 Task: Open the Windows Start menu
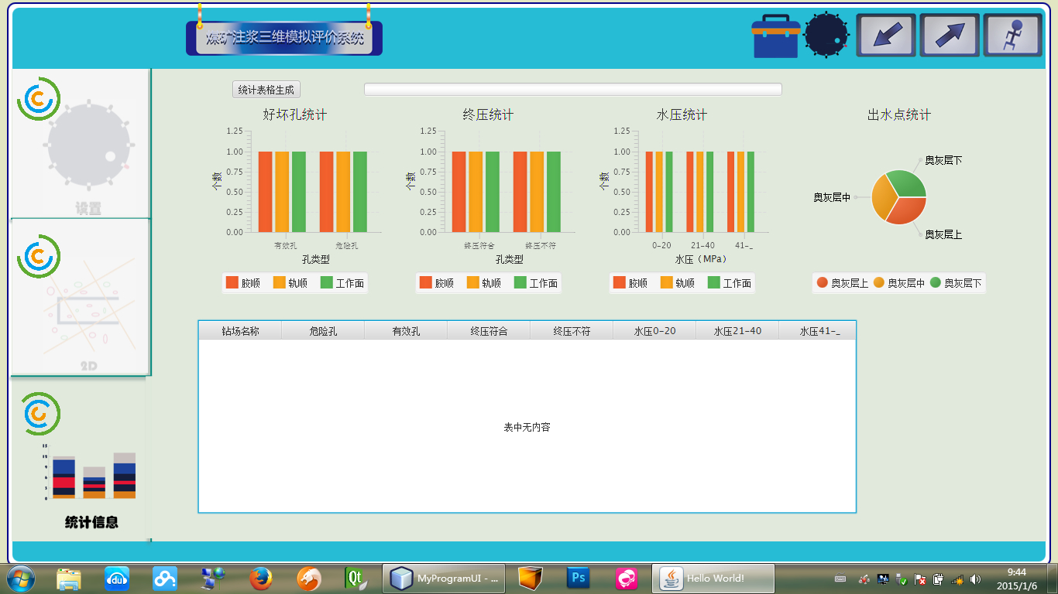click(20, 579)
